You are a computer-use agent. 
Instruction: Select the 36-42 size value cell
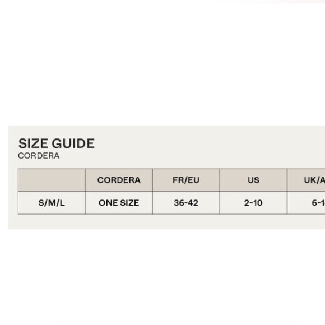click(x=186, y=203)
